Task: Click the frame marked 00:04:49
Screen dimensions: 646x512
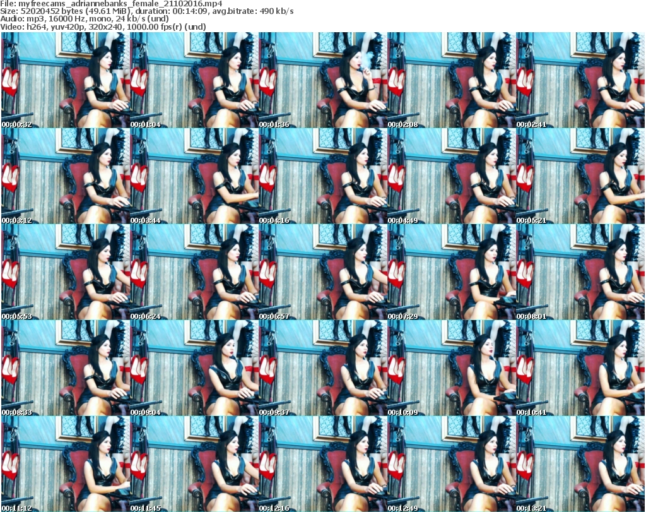Action: [x=452, y=176]
